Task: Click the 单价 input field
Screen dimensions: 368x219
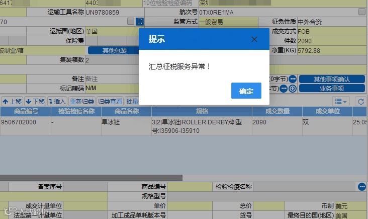Action: [x=190, y=206]
